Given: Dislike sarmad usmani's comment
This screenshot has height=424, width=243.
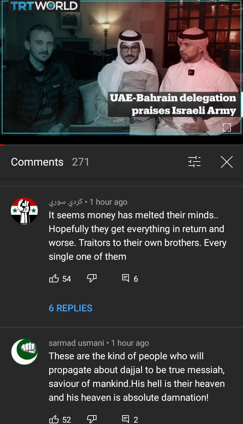Looking at the screenshot, I should coord(92,419).
